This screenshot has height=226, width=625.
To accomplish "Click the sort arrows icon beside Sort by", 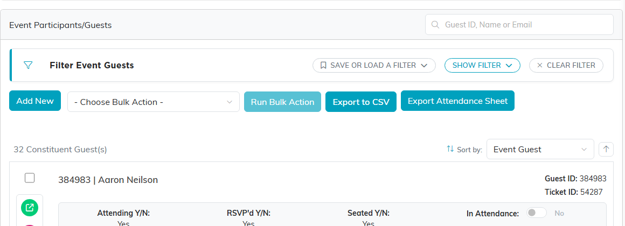I will click(450, 149).
